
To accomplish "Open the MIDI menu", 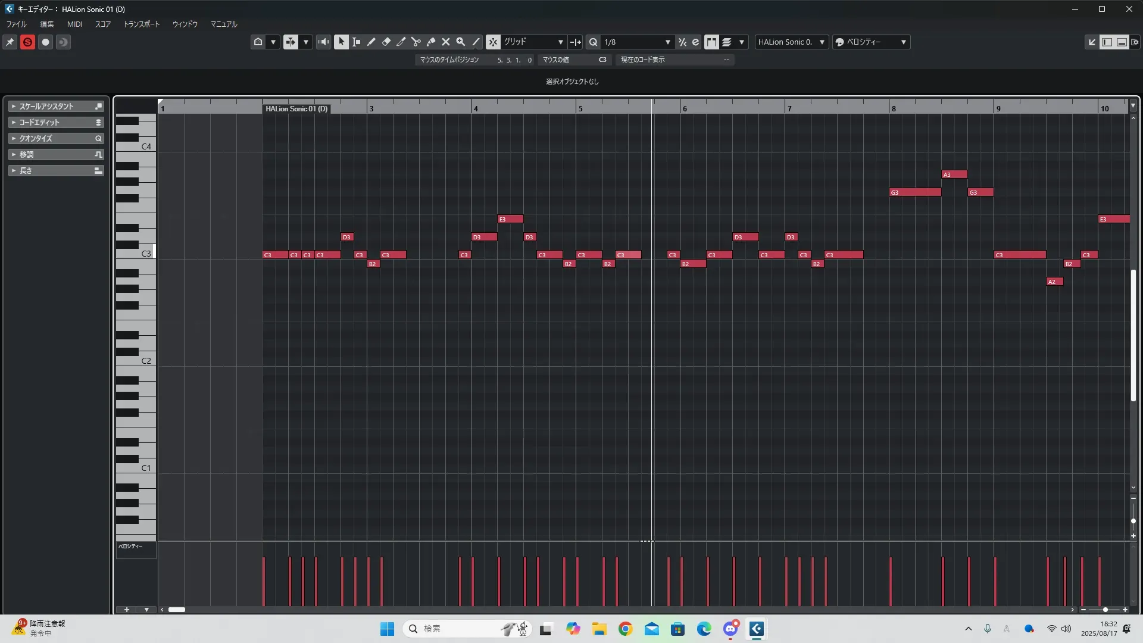I will click(x=74, y=24).
